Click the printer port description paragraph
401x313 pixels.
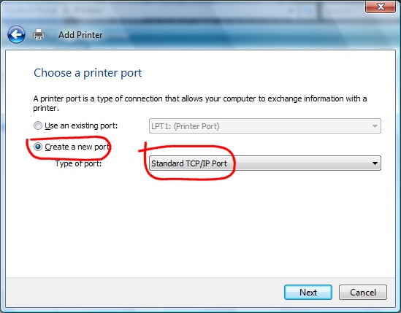click(200, 103)
